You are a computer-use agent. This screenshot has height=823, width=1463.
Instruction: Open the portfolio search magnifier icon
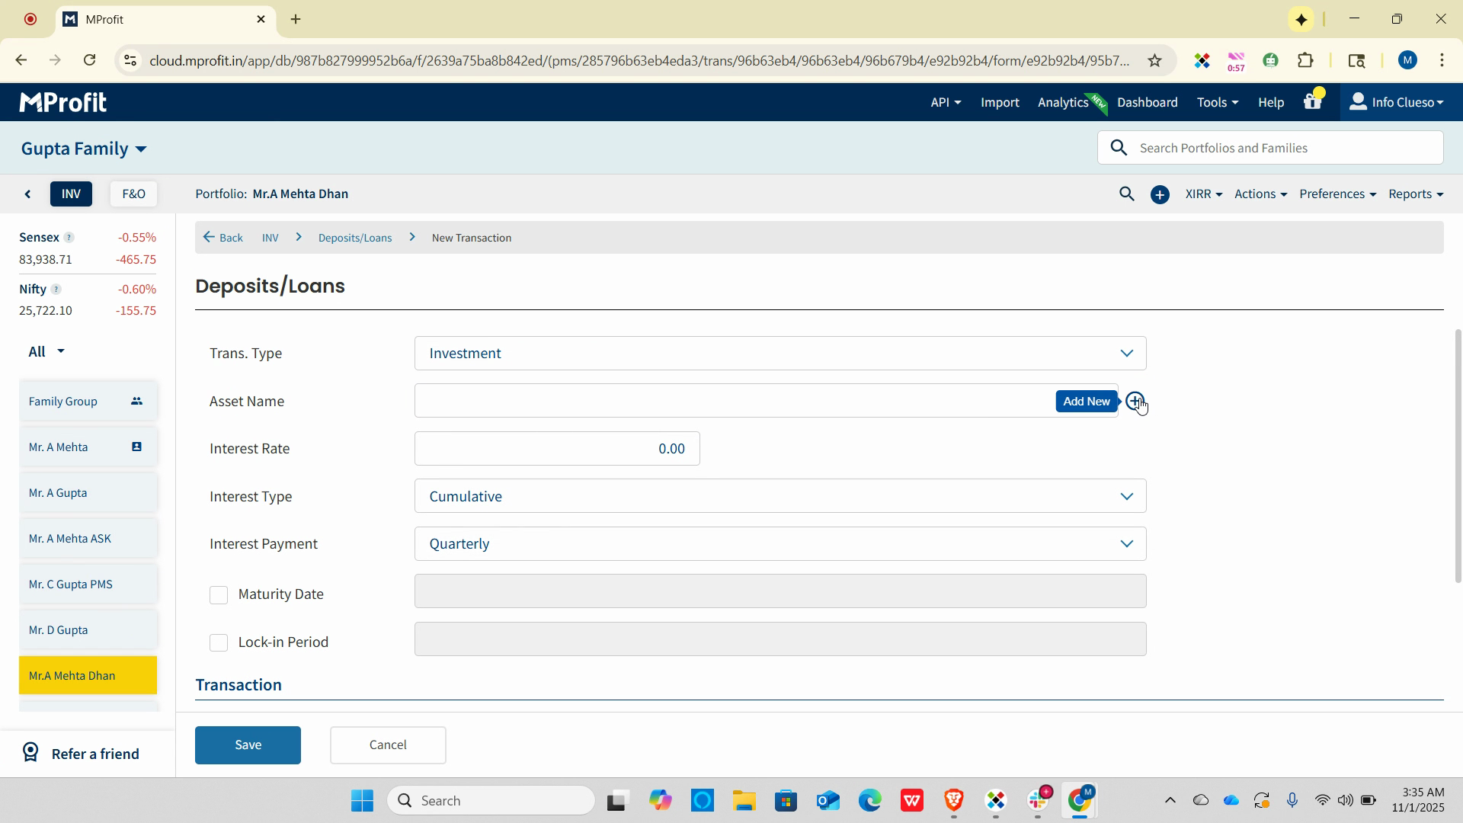1126,194
